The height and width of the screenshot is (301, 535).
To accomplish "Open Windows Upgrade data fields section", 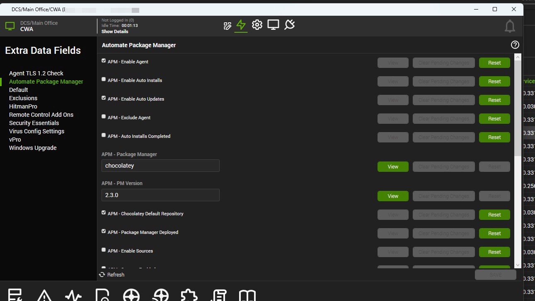I will click(x=33, y=148).
